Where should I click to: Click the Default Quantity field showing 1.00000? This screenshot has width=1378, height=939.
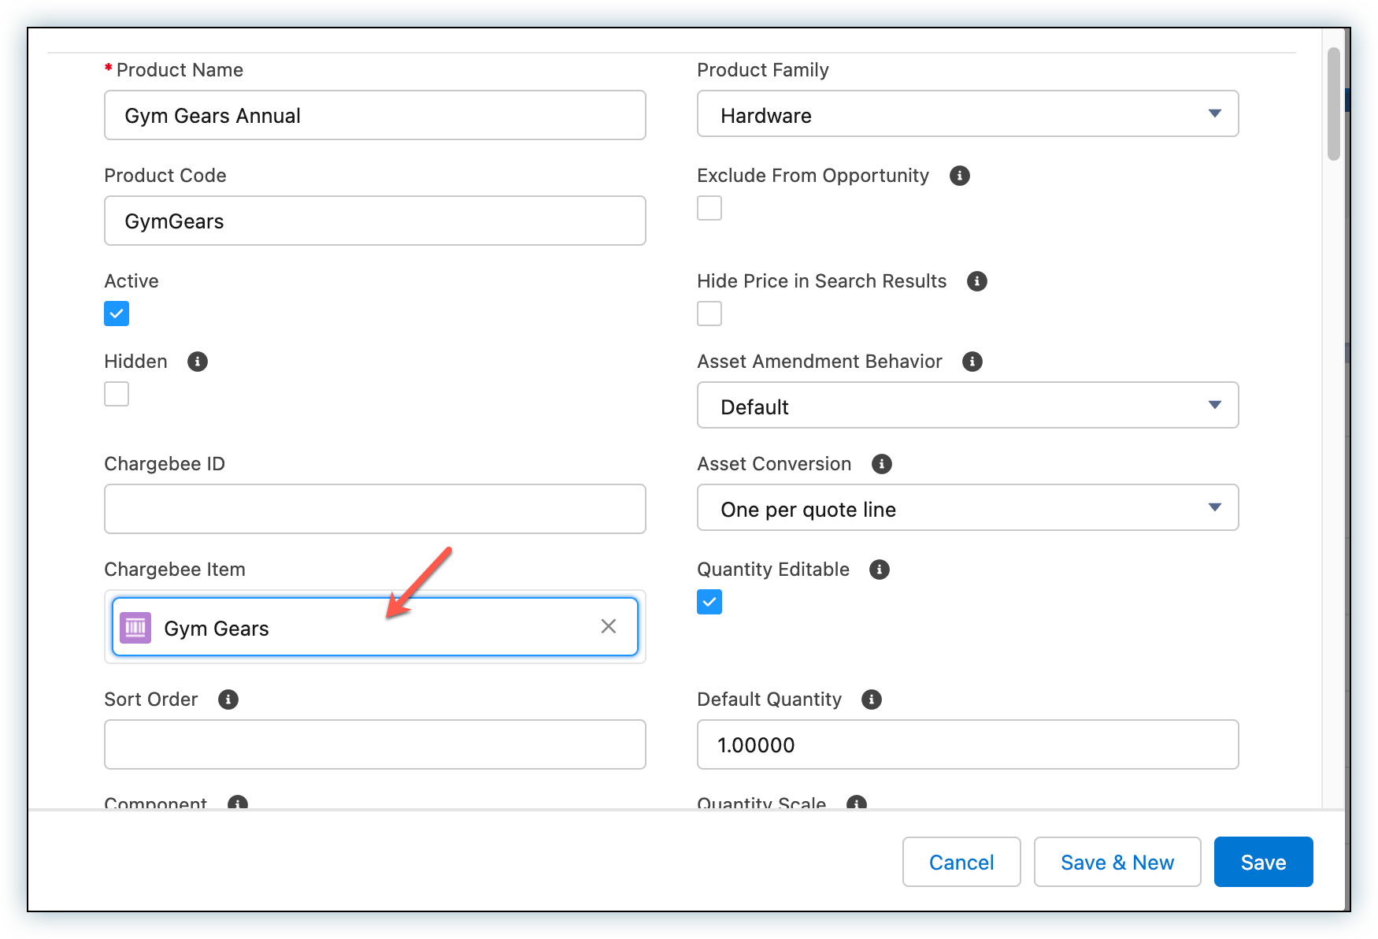click(x=968, y=744)
